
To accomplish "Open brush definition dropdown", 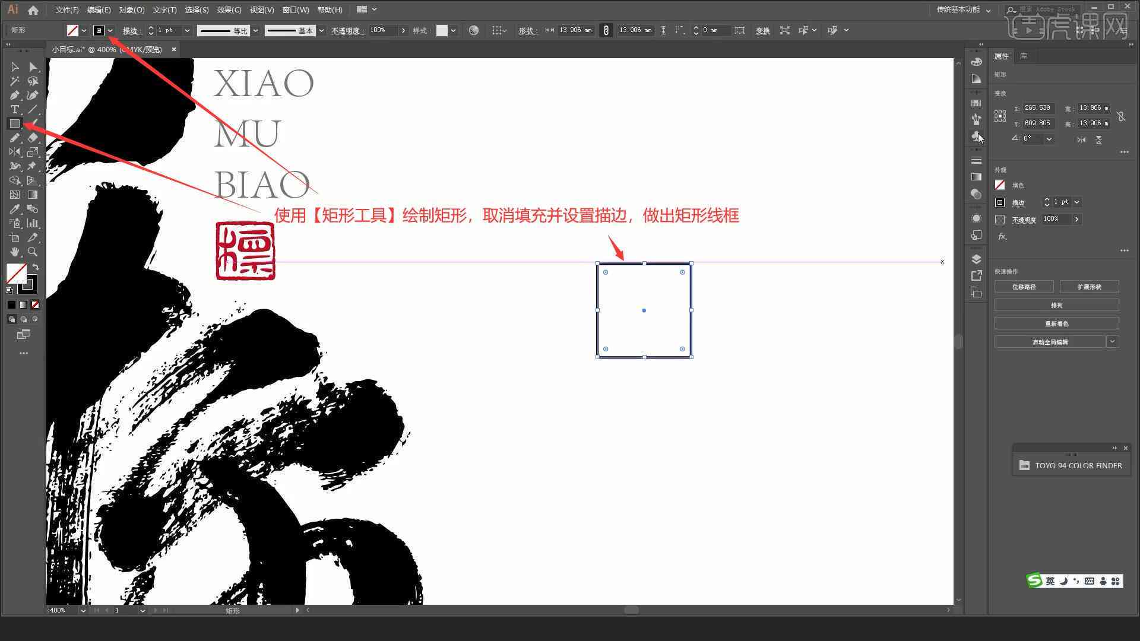I will pyautogui.click(x=321, y=30).
